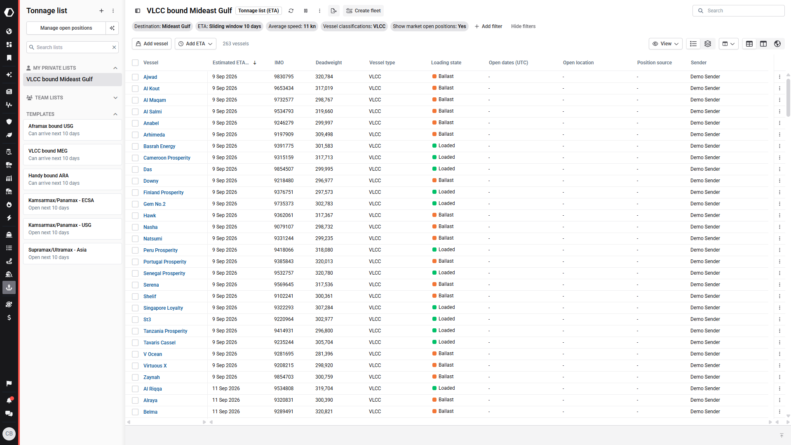Switch to the table-only layout icon
Screen dimensions: 791x445
(749, 44)
